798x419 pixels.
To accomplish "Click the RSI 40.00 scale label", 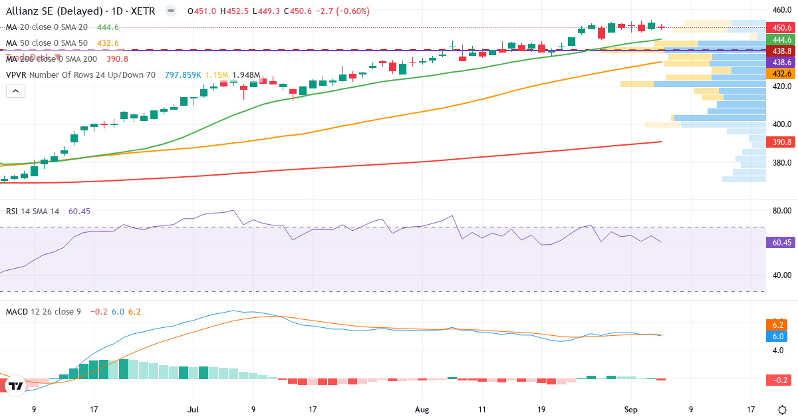I will [x=781, y=275].
